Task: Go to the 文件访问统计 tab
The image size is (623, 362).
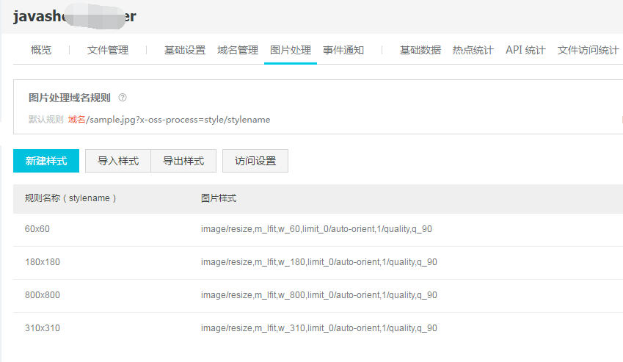Action: (588, 50)
